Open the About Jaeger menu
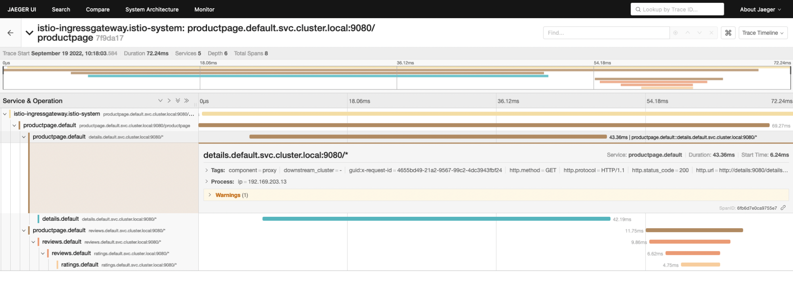The image size is (793, 290). 760,9
